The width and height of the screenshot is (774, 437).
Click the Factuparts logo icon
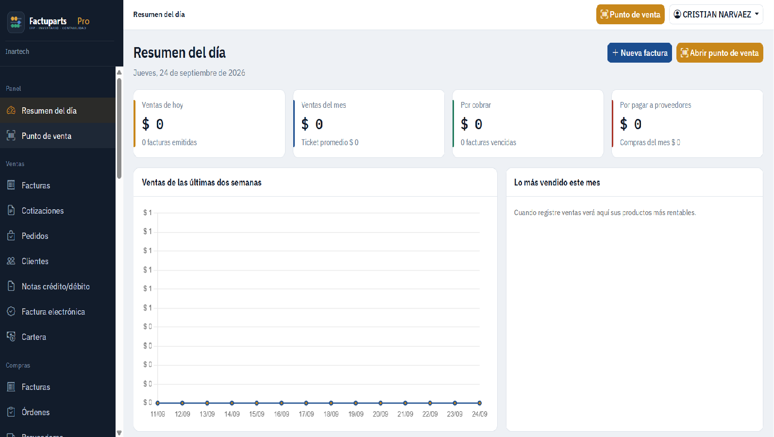point(16,22)
